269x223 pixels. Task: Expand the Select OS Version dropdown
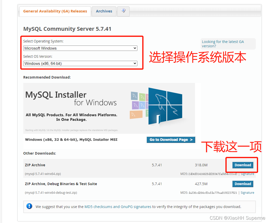[x=80, y=64]
